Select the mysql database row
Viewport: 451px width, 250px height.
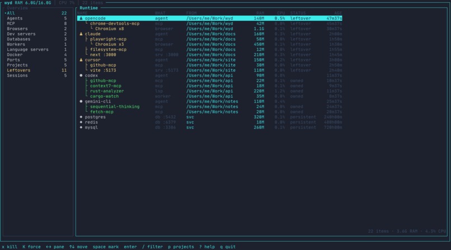coord(210,128)
